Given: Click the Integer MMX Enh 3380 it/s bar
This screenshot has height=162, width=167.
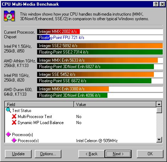Looking at the screenshot, I should click(73, 89).
